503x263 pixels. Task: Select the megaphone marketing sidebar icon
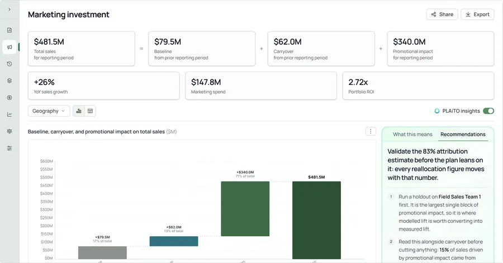[10, 47]
